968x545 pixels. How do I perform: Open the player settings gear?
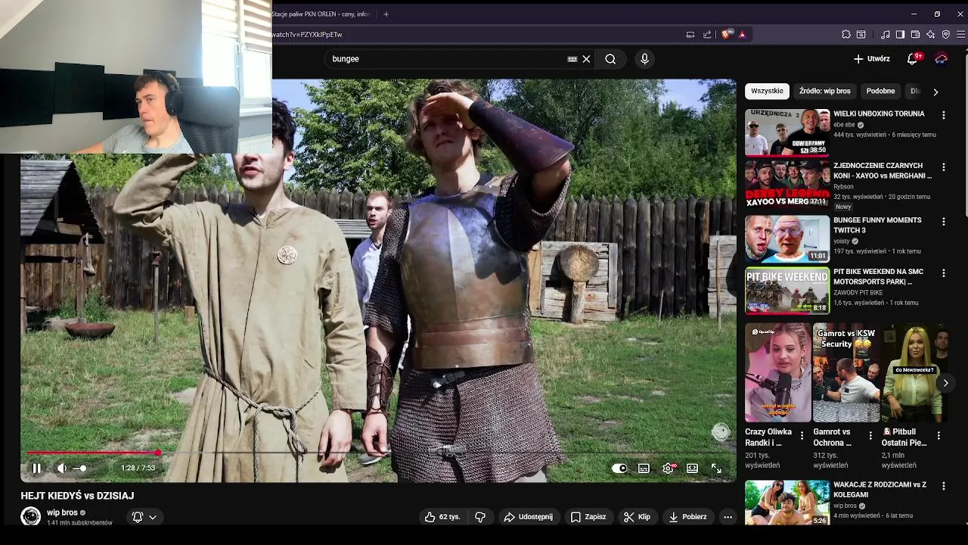pyautogui.click(x=668, y=469)
